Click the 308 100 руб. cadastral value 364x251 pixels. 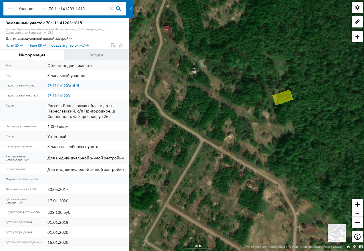(59, 212)
